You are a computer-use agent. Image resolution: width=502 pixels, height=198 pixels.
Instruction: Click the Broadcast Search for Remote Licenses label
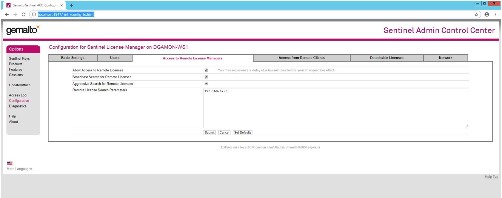[102, 77]
